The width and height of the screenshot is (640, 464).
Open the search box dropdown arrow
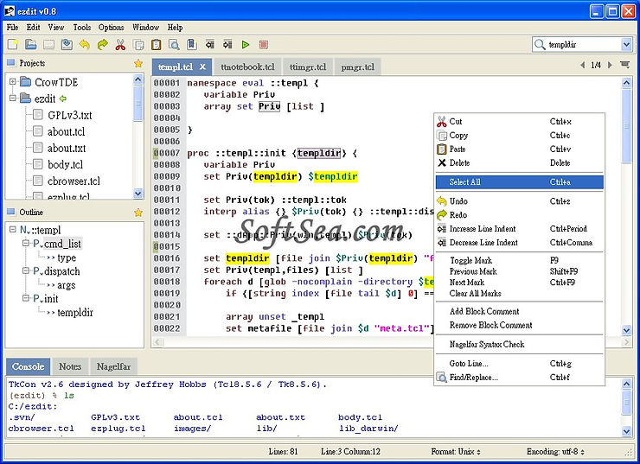[626, 44]
